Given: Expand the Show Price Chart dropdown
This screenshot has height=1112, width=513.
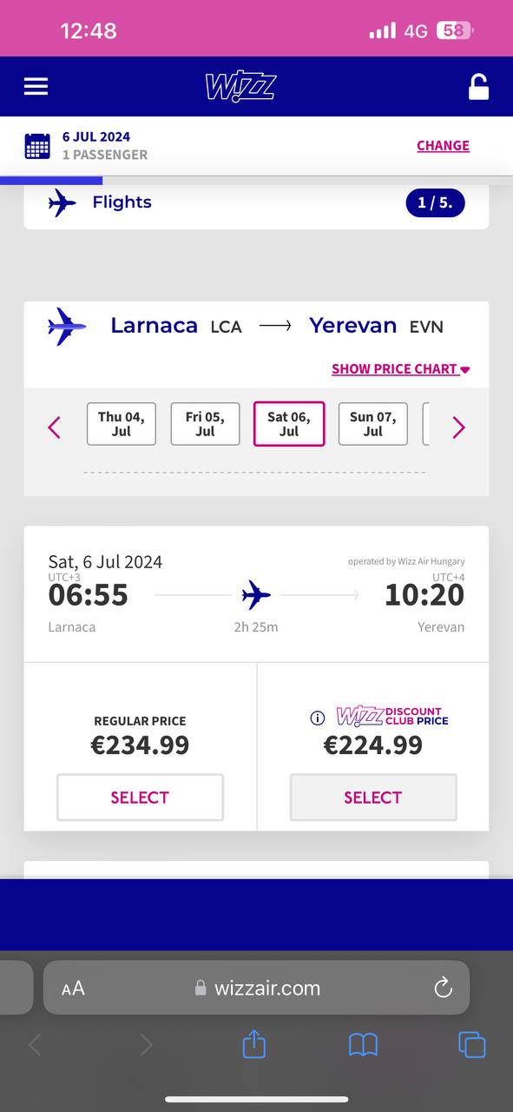Looking at the screenshot, I should click(x=400, y=368).
